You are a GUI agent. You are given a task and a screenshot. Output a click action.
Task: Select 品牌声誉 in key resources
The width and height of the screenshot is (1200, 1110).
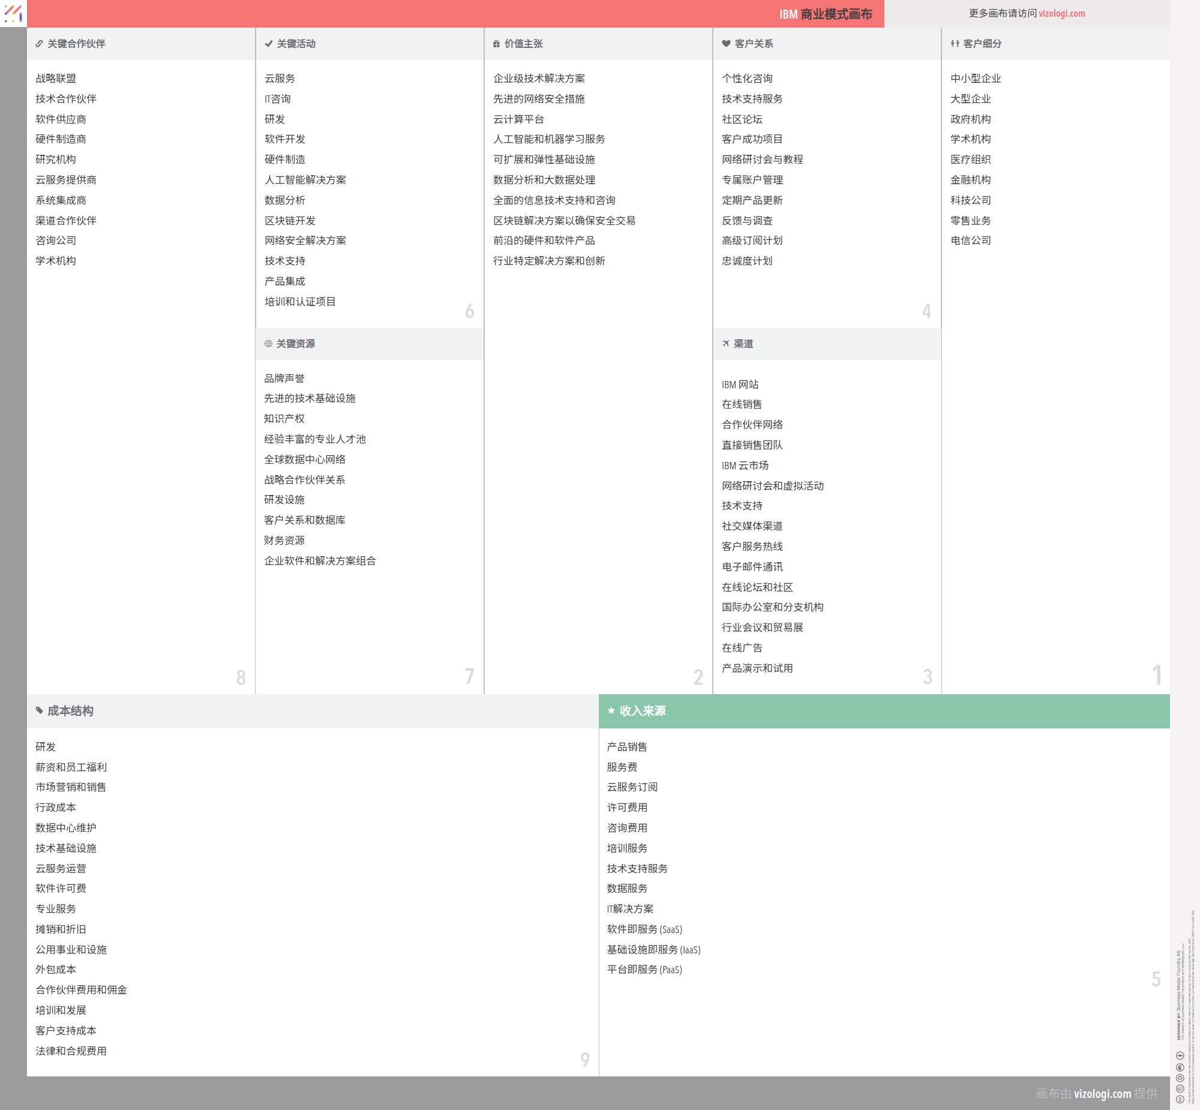point(284,379)
